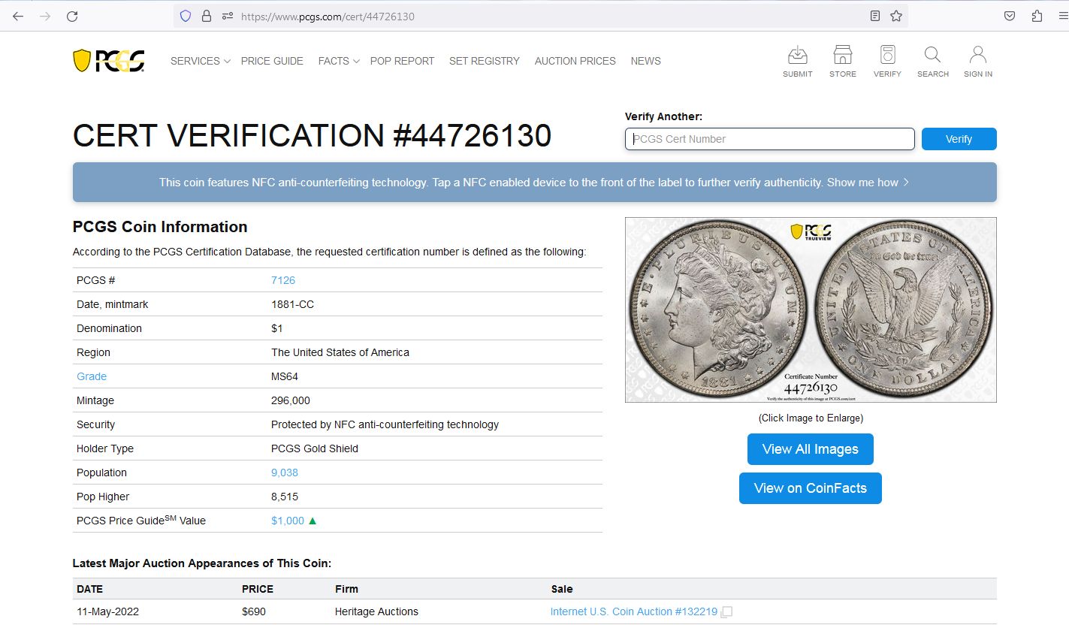Screen dimensions: 1069x628
Task: Open the $1,000 price guide link
Action: [x=288, y=521]
